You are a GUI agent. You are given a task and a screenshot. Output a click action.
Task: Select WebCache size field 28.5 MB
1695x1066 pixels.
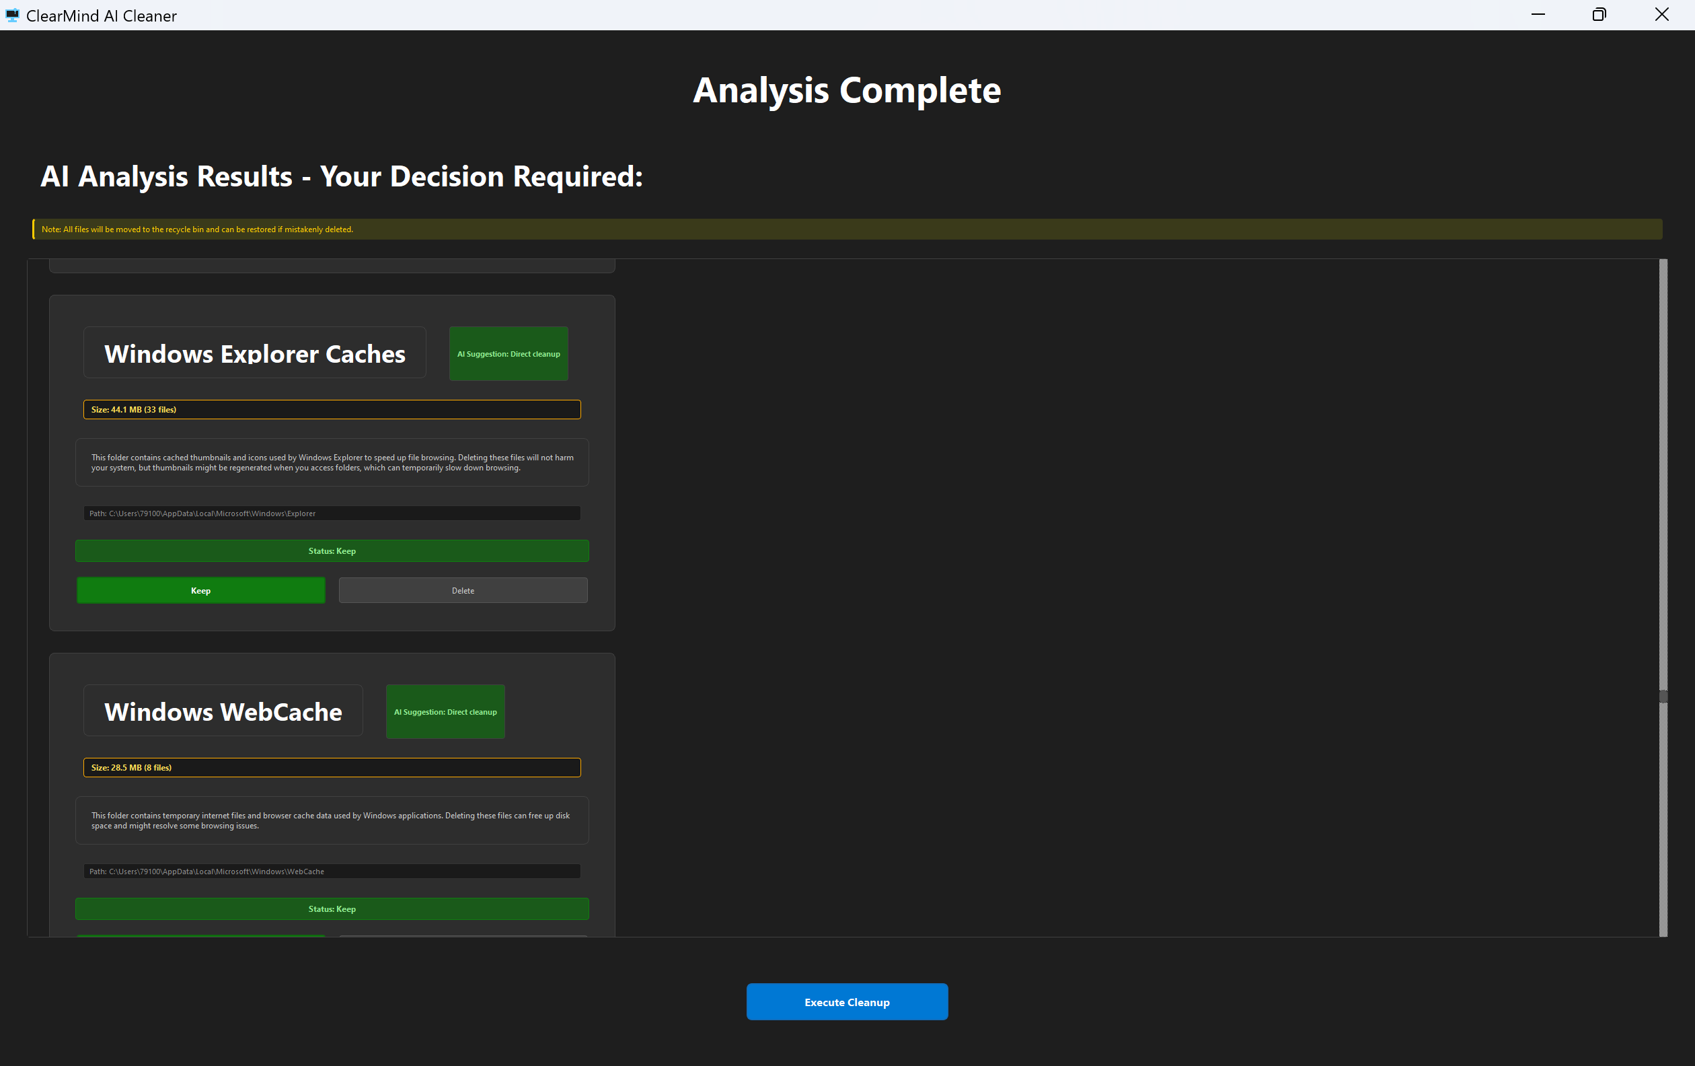332,767
